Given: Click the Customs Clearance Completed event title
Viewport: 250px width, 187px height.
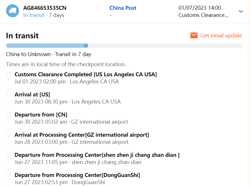Looking at the screenshot, I should 86,75.
